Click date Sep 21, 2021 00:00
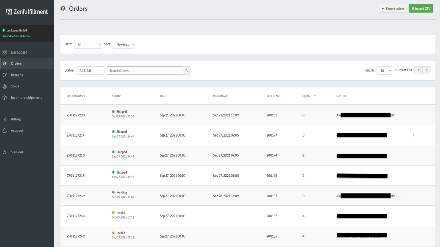The width and height of the screenshot is (440, 247). tap(173, 115)
